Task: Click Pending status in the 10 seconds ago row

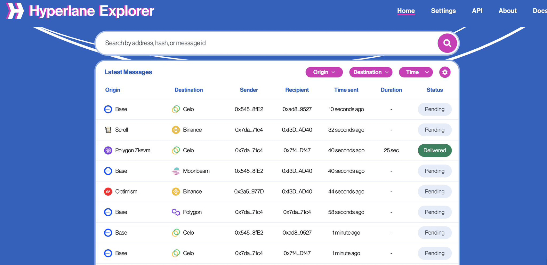Action: pyautogui.click(x=434, y=109)
